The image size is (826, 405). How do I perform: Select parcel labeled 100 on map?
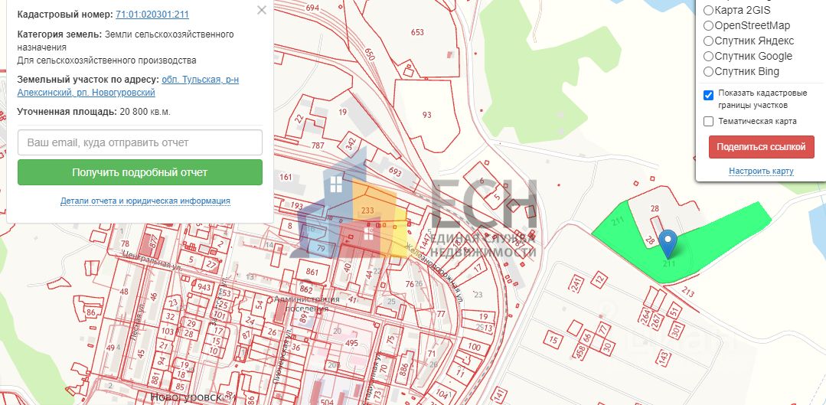pyautogui.click(x=474, y=347)
